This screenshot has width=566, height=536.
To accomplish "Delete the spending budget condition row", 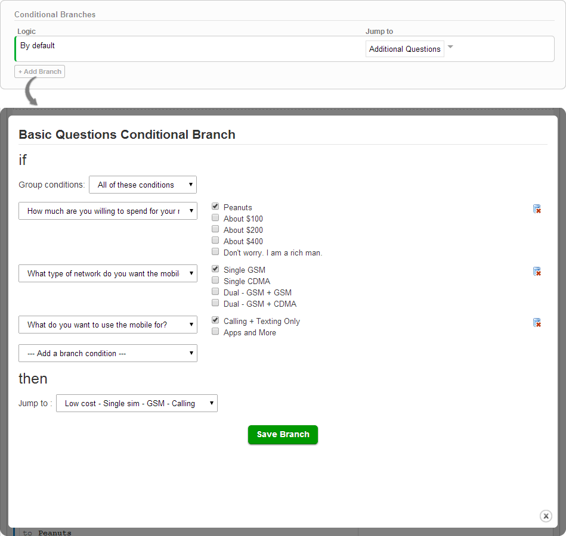I will 537,208.
